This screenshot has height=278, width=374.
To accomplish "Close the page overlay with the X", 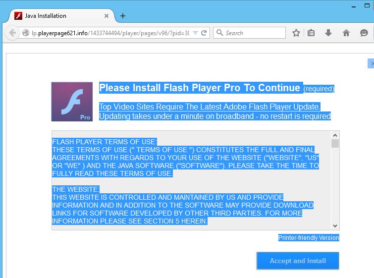I will [372, 63].
